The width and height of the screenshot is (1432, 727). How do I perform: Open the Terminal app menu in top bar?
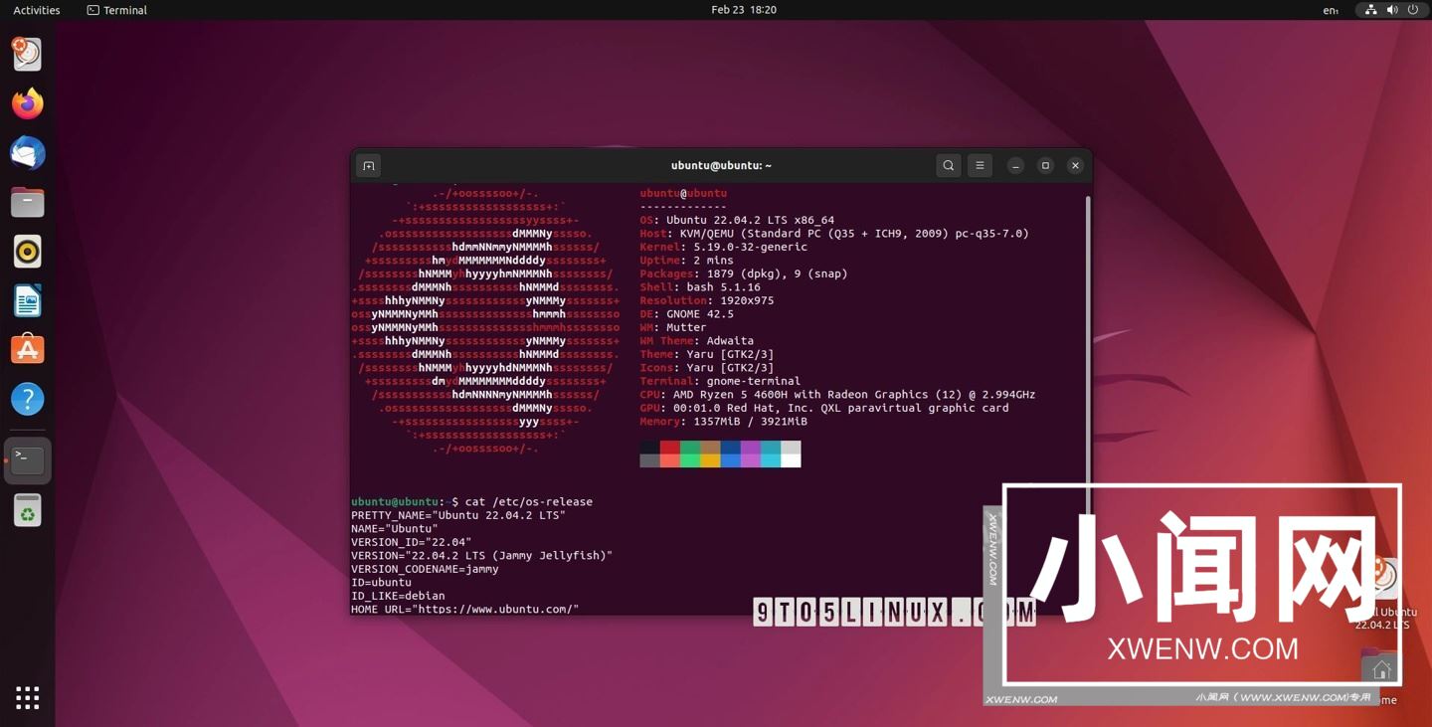117,10
